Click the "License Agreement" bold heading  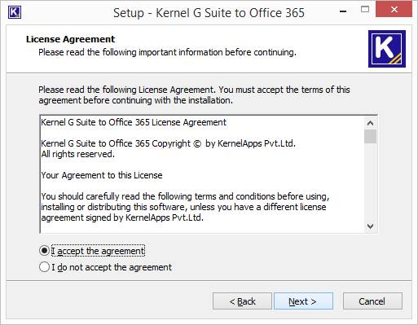click(x=71, y=39)
